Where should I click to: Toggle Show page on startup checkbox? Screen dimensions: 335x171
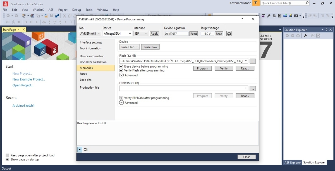7,159
